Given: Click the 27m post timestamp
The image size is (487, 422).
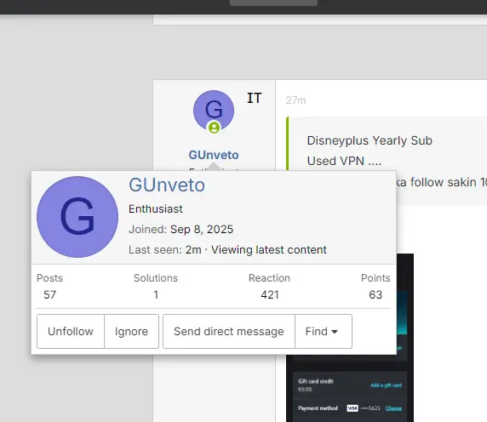Looking at the screenshot, I should [x=295, y=100].
